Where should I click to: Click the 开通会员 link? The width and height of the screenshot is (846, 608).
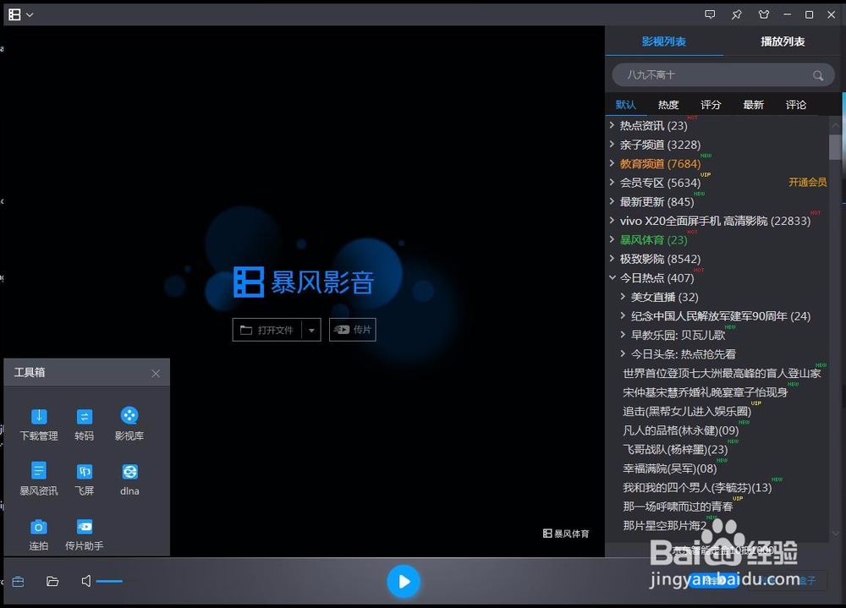point(807,183)
